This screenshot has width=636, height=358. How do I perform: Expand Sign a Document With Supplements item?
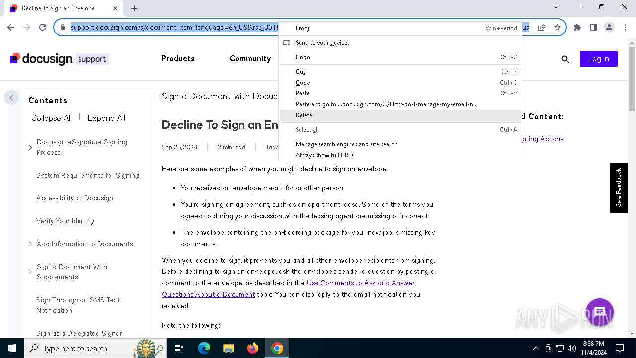30,272
